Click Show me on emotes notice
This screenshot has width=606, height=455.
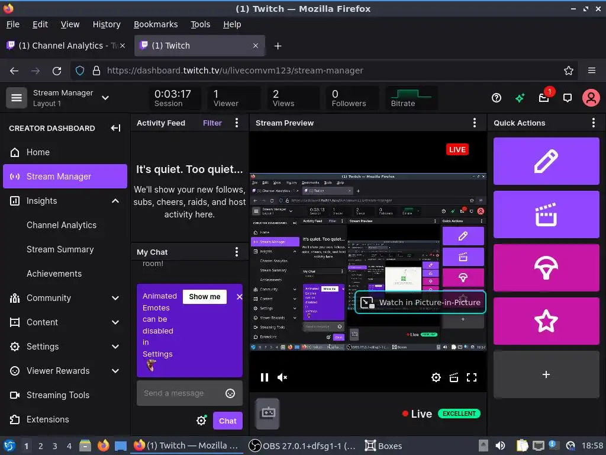[x=204, y=297]
